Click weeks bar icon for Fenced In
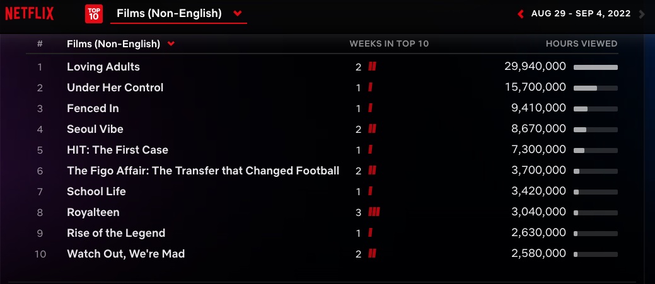The width and height of the screenshot is (655, 284). [x=370, y=108]
